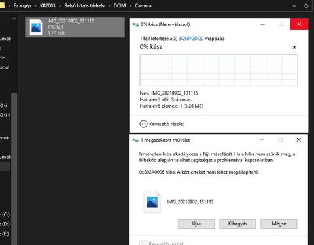The width and height of the screenshot is (314, 245).
Task: Cancel the transfer with the small X beside 0% kész
Action: (294, 47)
